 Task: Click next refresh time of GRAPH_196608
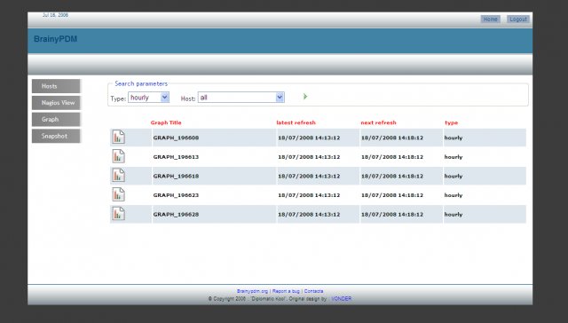click(x=392, y=138)
